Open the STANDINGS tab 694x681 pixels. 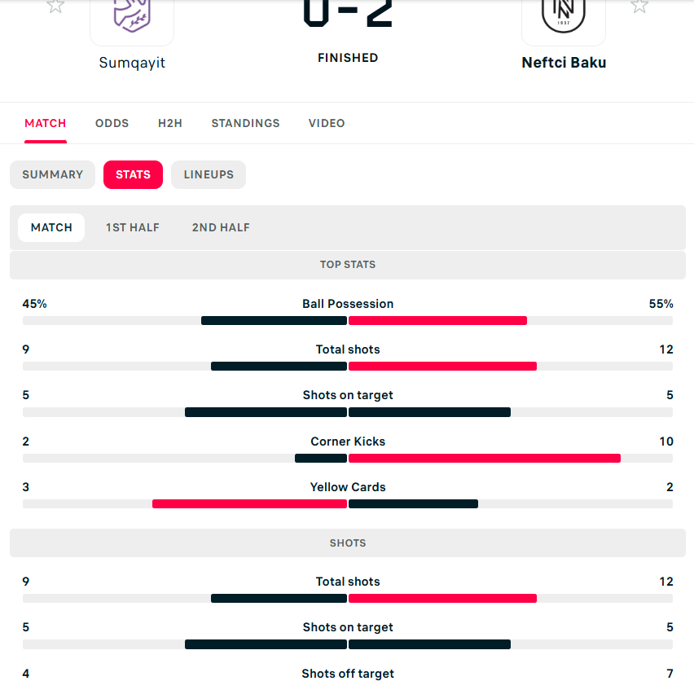(x=245, y=124)
